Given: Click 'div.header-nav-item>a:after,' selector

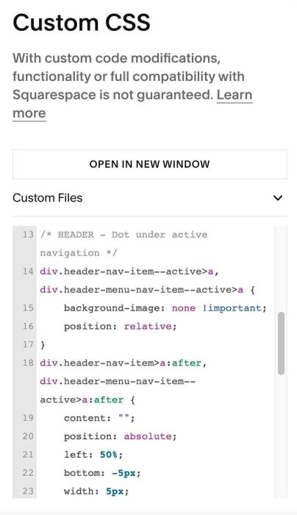Looking at the screenshot, I should [x=124, y=363].
